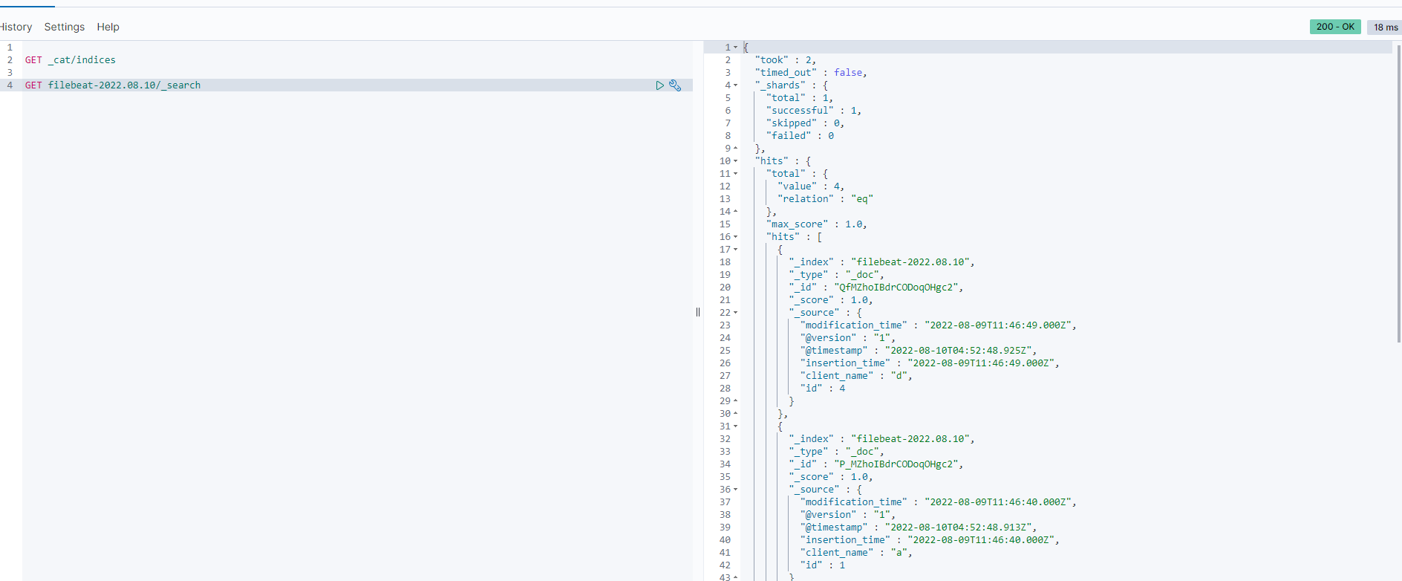Click the "skipped" : 0 line
The image size is (1402, 581).
coord(805,123)
